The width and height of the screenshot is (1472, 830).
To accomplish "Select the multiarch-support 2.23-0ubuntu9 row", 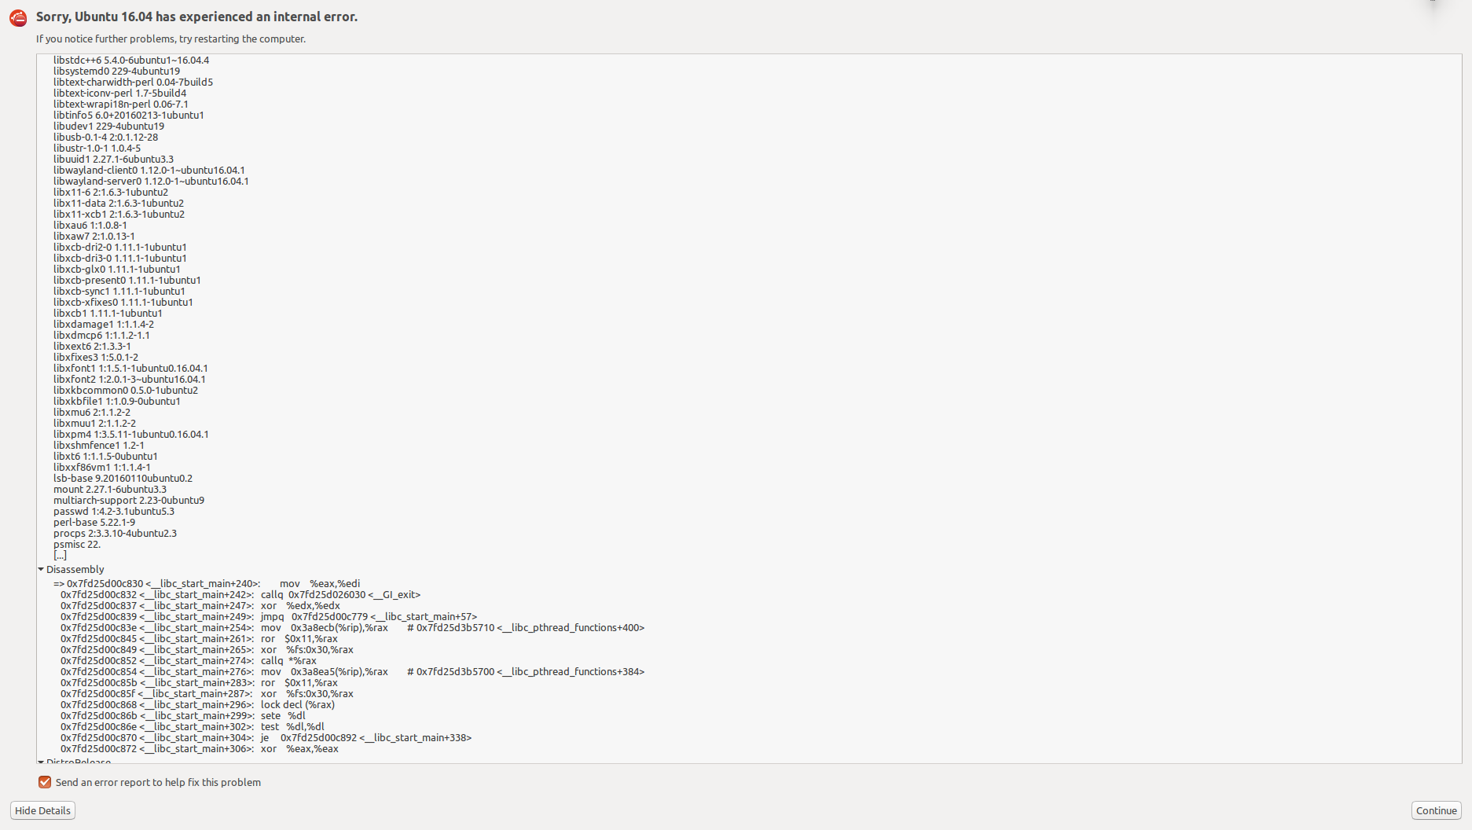I will tap(128, 500).
